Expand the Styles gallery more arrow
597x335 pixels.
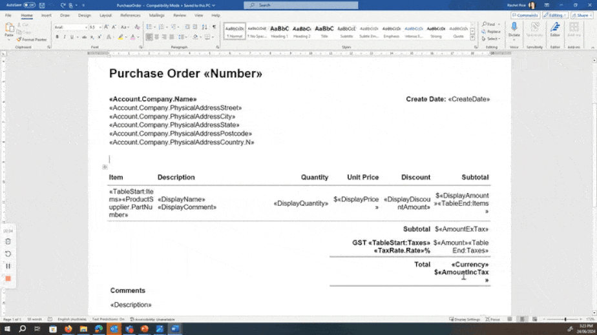[473, 35]
